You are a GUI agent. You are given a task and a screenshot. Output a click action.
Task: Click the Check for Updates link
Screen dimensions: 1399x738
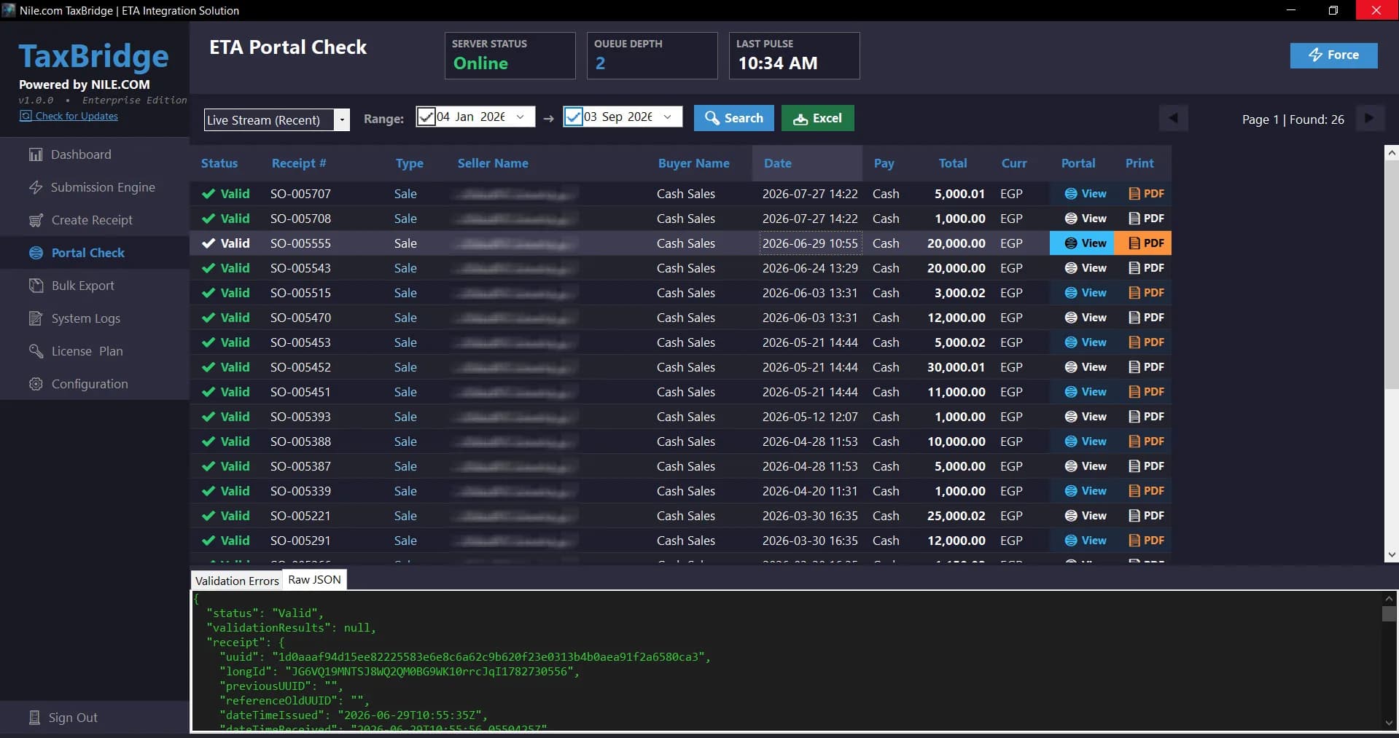(x=69, y=116)
